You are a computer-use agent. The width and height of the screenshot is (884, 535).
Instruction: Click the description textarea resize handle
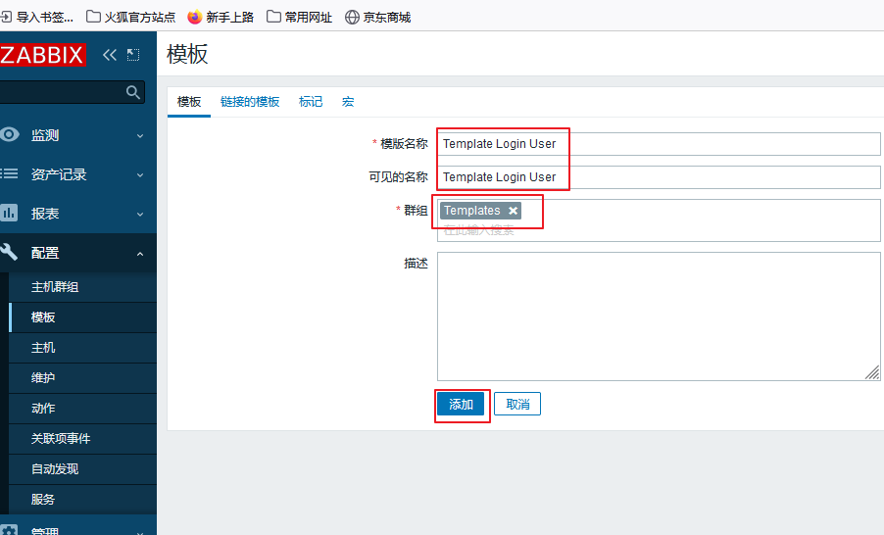[x=872, y=372]
